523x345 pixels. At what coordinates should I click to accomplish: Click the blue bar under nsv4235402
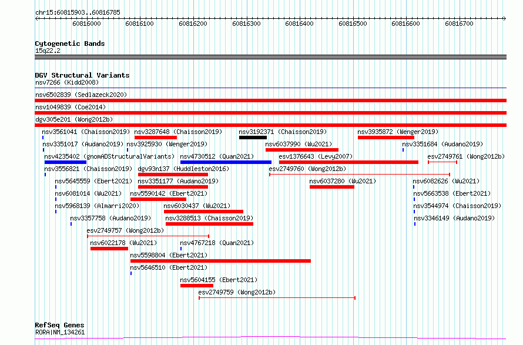click(65, 162)
